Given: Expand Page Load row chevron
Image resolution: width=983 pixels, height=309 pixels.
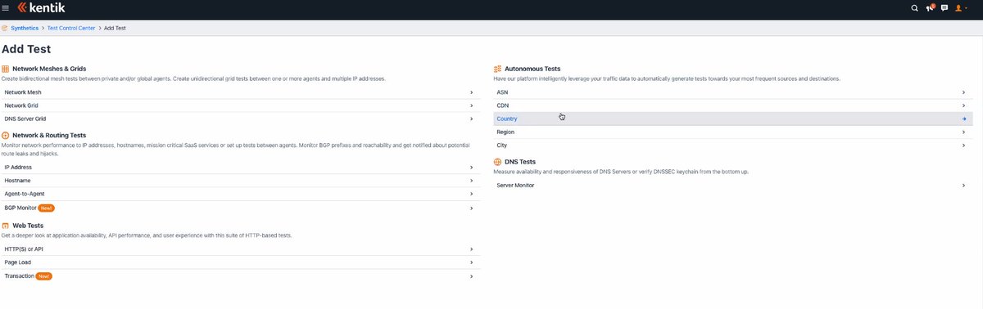Looking at the screenshot, I should (471, 262).
